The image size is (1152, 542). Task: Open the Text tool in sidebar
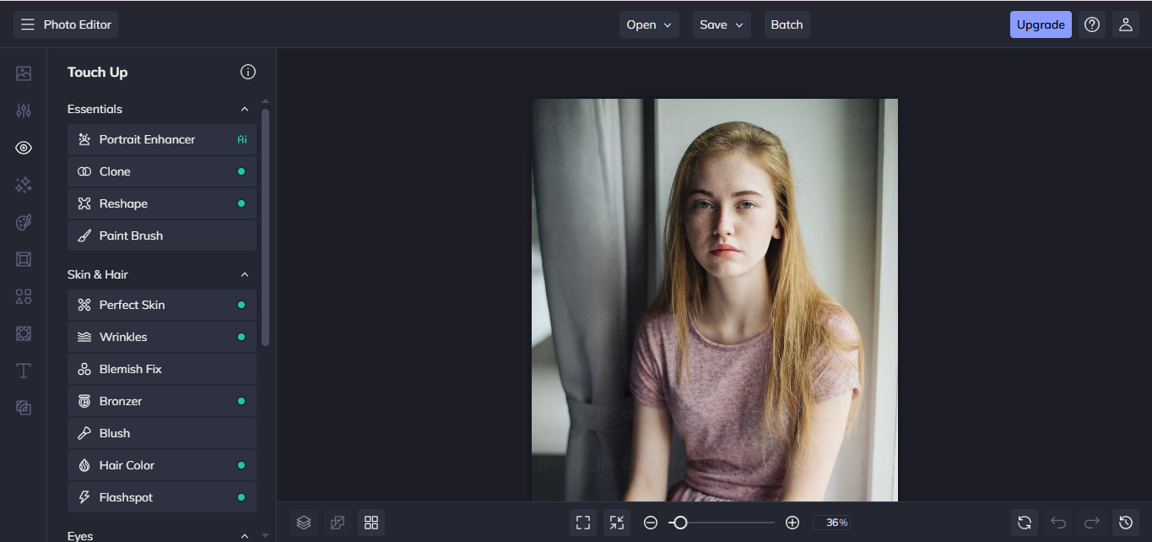[24, 371]
